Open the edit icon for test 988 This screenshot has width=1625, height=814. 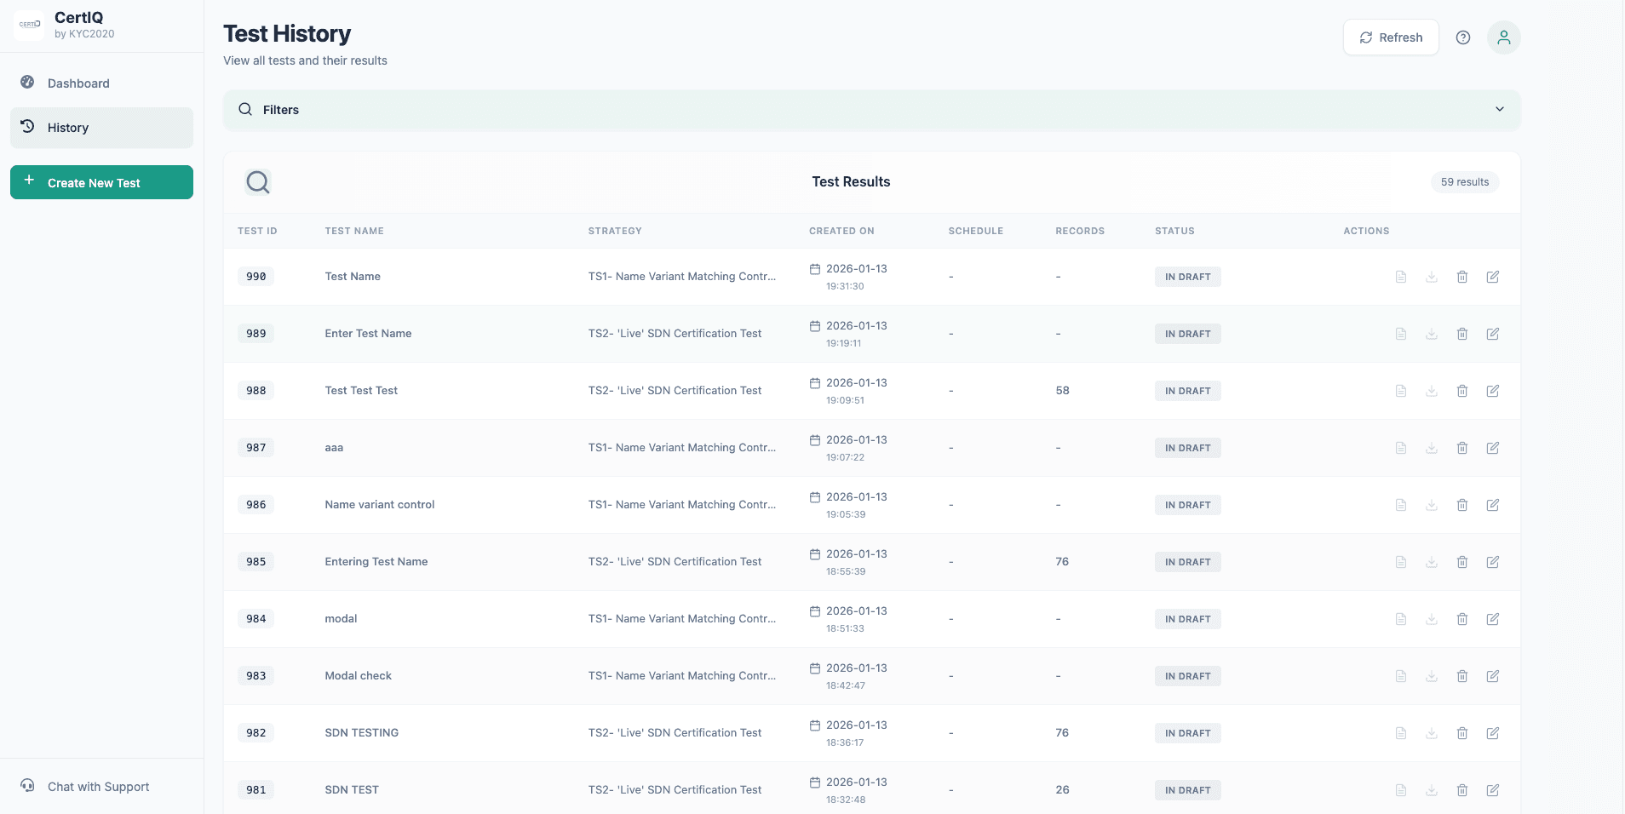point(1493,391)
